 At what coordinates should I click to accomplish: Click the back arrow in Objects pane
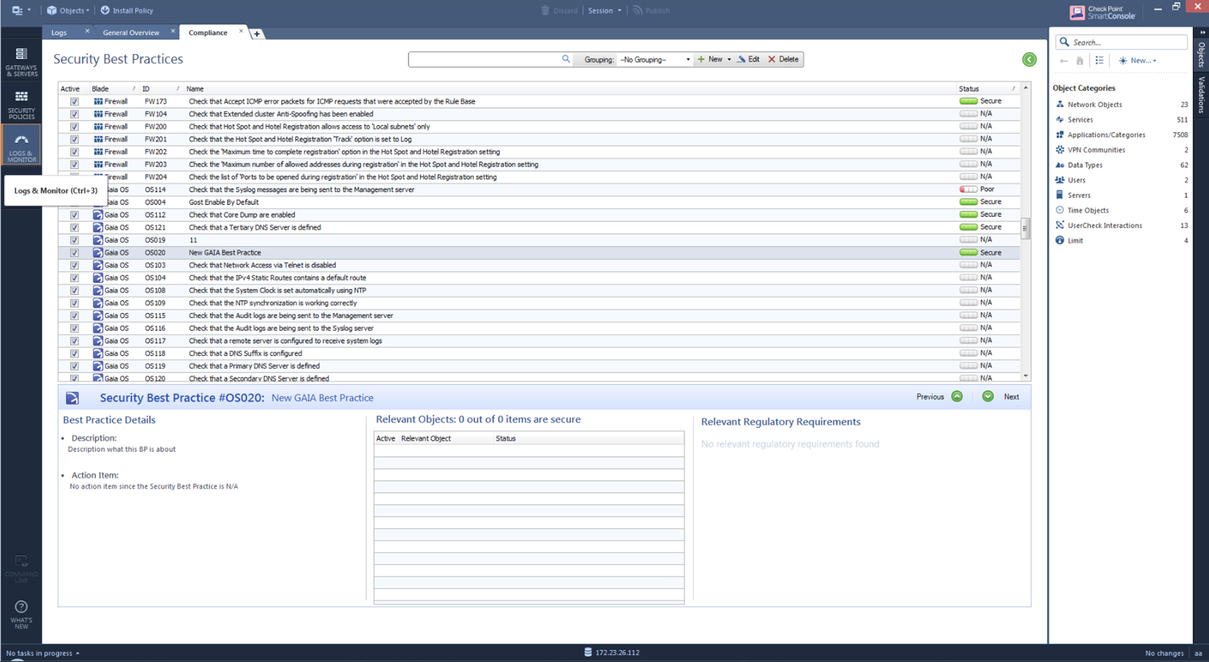[x=1063, y=61]
